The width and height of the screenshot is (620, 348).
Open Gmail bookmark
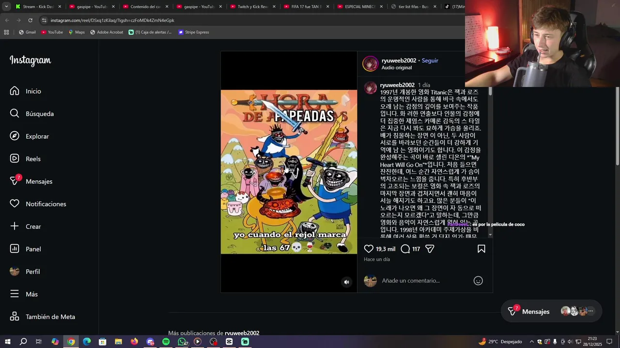pos(27,32)
